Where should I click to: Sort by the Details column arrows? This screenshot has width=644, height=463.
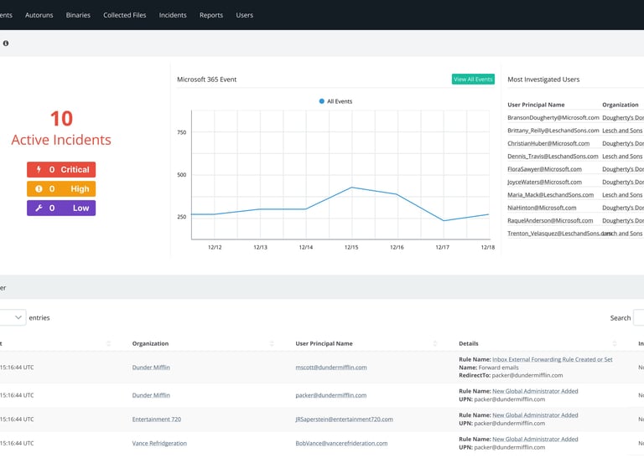[x=615, y=343]
